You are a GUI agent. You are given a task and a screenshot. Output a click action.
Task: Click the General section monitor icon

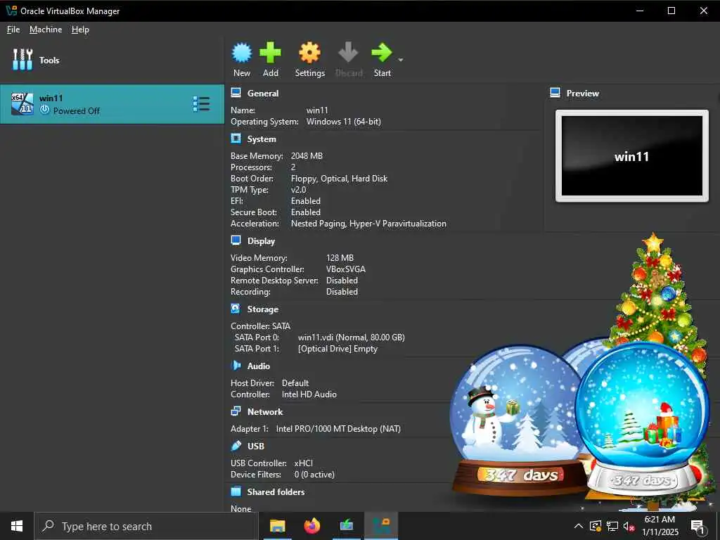click(x=236, y=93)
